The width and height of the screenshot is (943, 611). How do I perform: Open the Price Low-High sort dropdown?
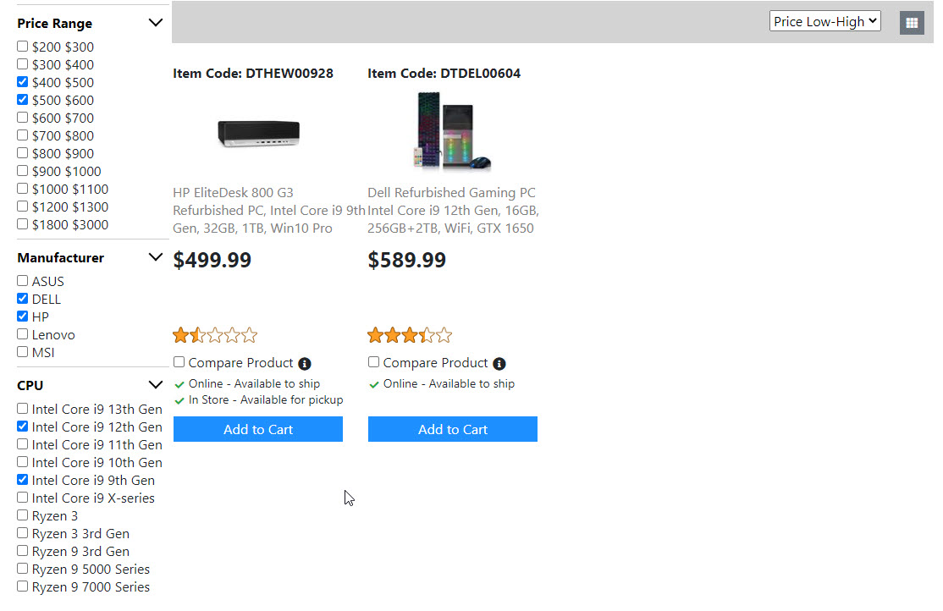click(824, 22)
